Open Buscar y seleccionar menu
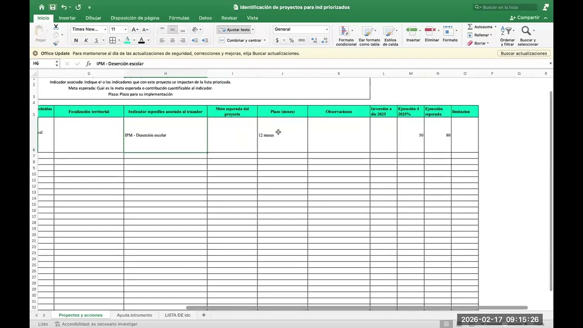Screen dimensions: 583x328 (x=527, y=36)
